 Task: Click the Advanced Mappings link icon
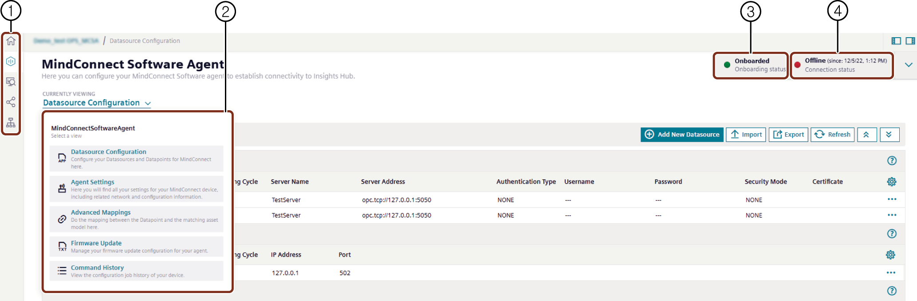pos(62,219)
